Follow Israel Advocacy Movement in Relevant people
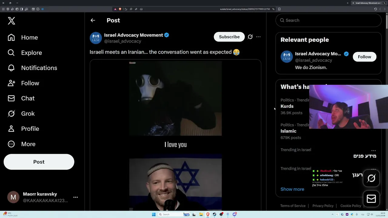 tap(364, 57)
